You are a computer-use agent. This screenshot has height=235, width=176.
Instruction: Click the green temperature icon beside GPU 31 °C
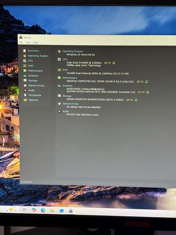148,92
